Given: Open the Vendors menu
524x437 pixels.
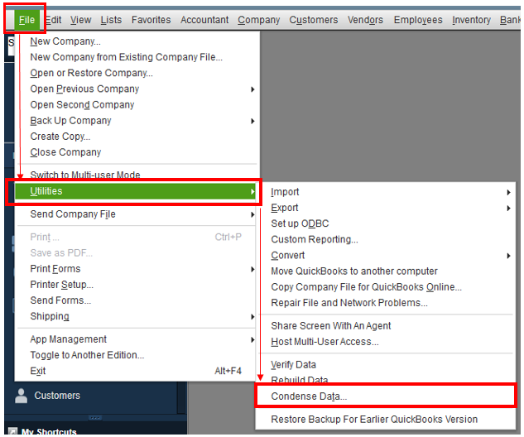Looking at the screenshot, I should tap(365, 20).
